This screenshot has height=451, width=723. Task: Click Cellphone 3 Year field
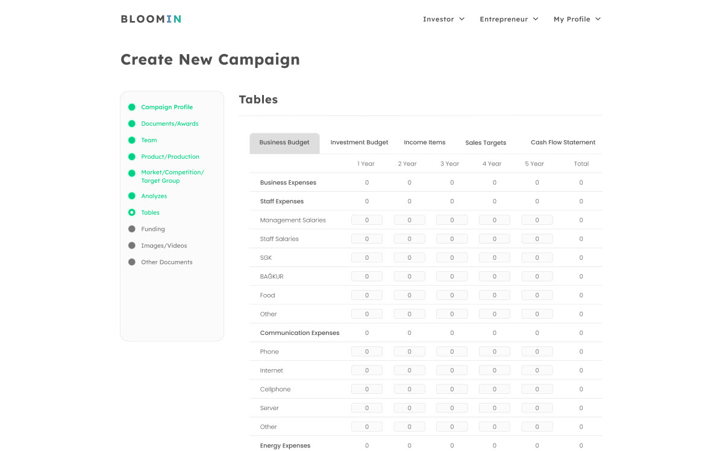coord(452,389)
